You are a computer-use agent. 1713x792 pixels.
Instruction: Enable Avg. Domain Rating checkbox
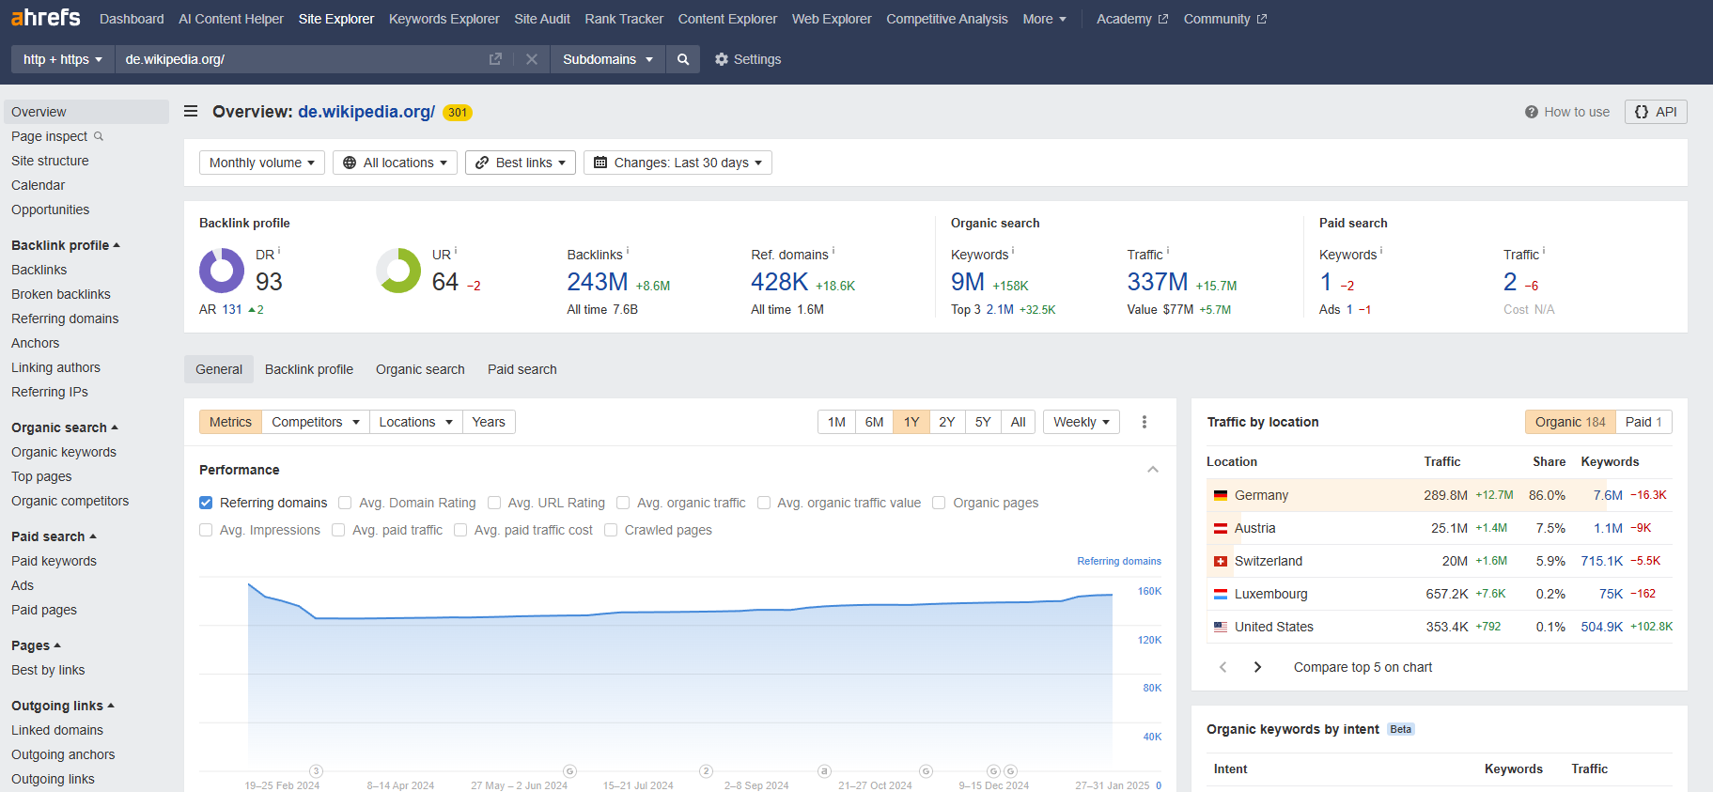tap(345, 503)
